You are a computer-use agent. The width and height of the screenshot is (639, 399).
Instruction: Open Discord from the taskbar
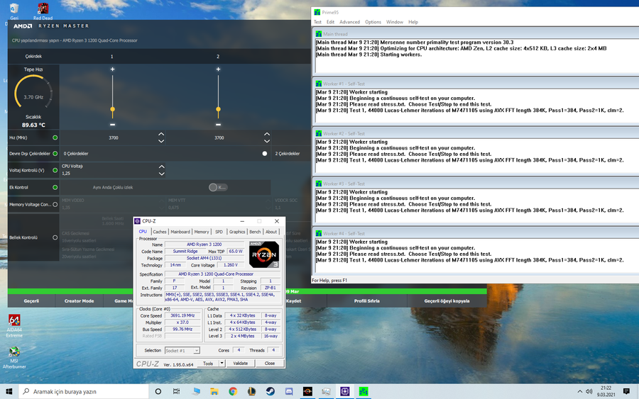coord(289,391)
